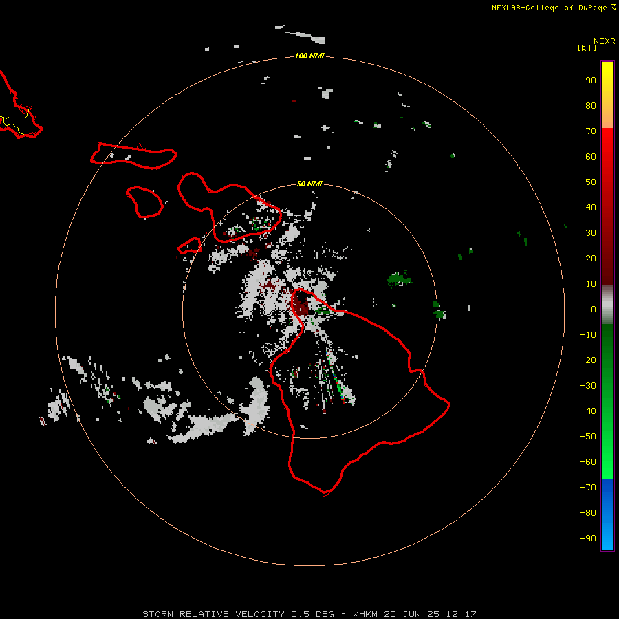Image resolution: width=619 pixels, height=619 pixels.
Task: Click the 100 NMI range ring label
Action: (x=309, y=56)
